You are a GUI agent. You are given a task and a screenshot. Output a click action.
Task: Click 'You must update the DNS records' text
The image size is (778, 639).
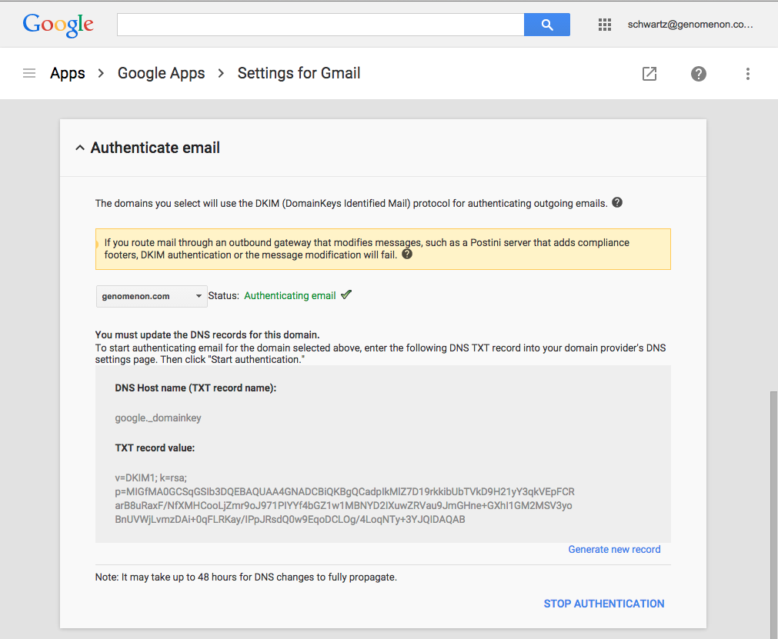tap(208, 334)
